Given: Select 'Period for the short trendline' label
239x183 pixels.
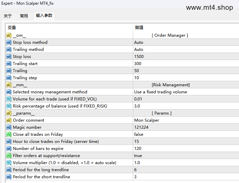Looking at the screenshot, I should coord(41,177).
